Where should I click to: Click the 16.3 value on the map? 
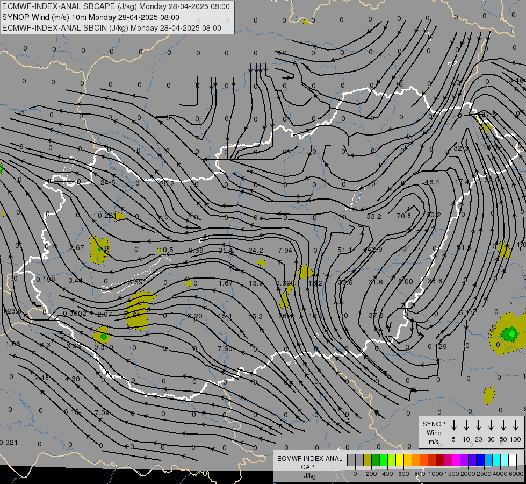pos(43,345)
